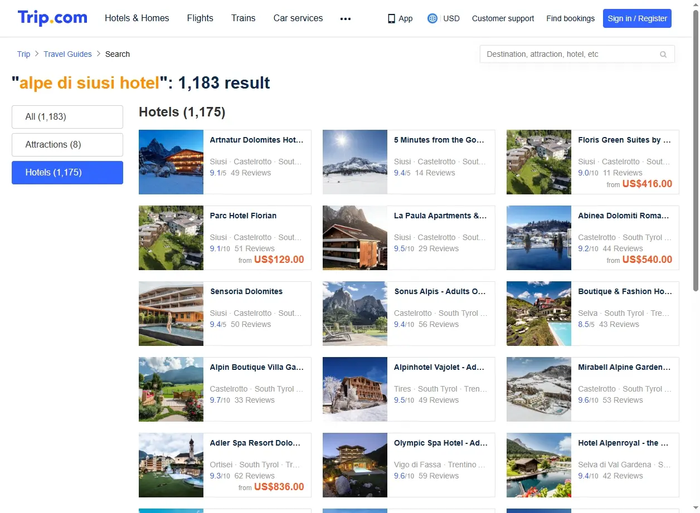Click Abinea Dolomiti Roma... title
The image size is (700, 513).
[624, 216]
